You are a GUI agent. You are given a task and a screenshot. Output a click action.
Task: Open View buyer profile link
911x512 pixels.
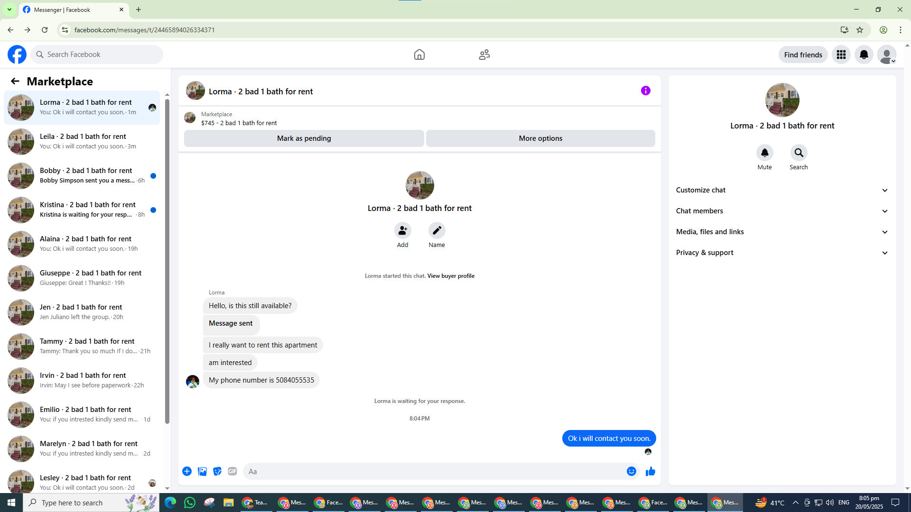point(450,276)
